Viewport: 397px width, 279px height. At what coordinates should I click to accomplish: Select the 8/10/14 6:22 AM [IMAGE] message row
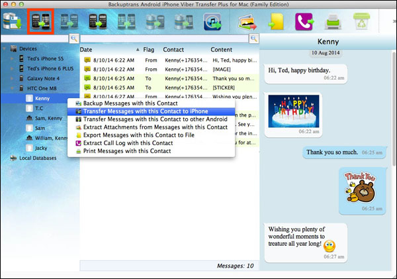169,70
